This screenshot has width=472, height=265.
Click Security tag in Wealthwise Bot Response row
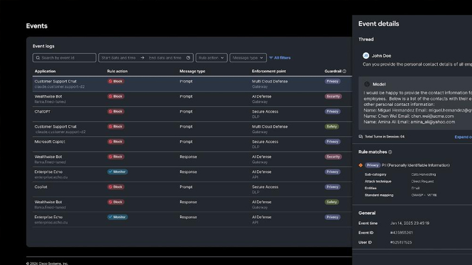(x=333, y=156)
